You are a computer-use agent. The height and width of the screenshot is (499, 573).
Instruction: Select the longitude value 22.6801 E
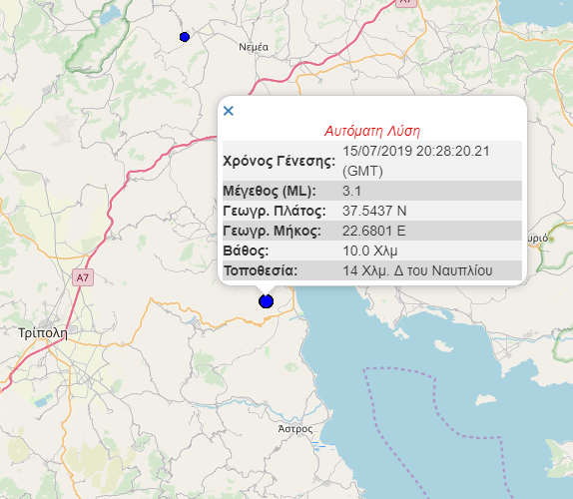pos(373,231)
